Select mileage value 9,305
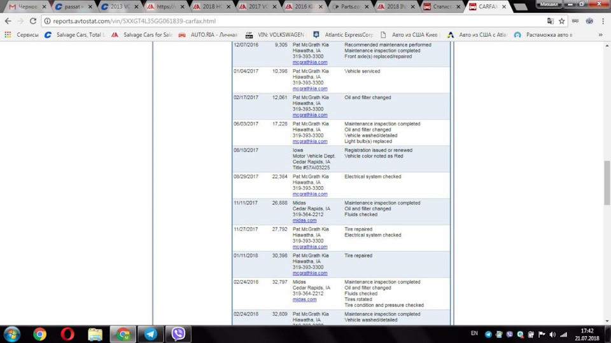This screenshot has width=611, height=343. (281, 44)
